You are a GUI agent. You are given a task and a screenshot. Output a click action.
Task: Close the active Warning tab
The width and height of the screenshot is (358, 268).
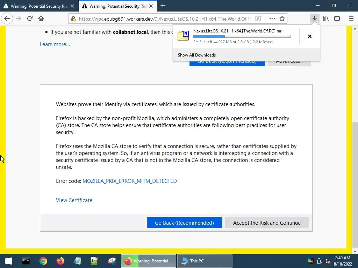[151, 6]
